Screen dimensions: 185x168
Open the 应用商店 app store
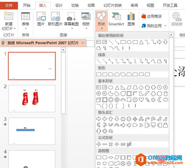152,16
